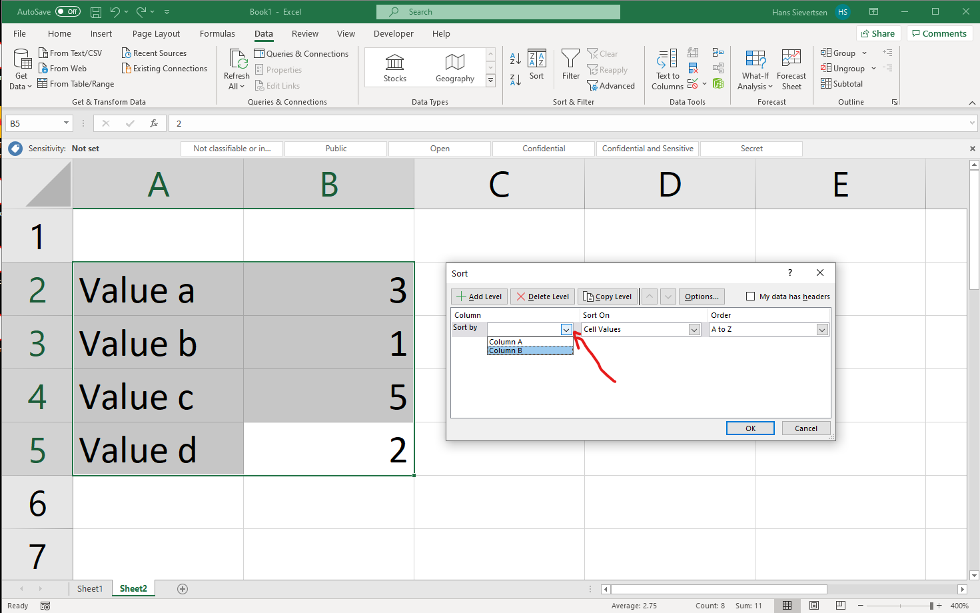Toggle AutoSave off switch
Viewport: 980px width, 613px height.
tap(68, 12)
